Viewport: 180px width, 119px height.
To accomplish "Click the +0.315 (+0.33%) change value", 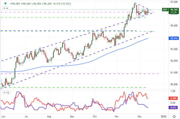I will [x=62, y=4].
